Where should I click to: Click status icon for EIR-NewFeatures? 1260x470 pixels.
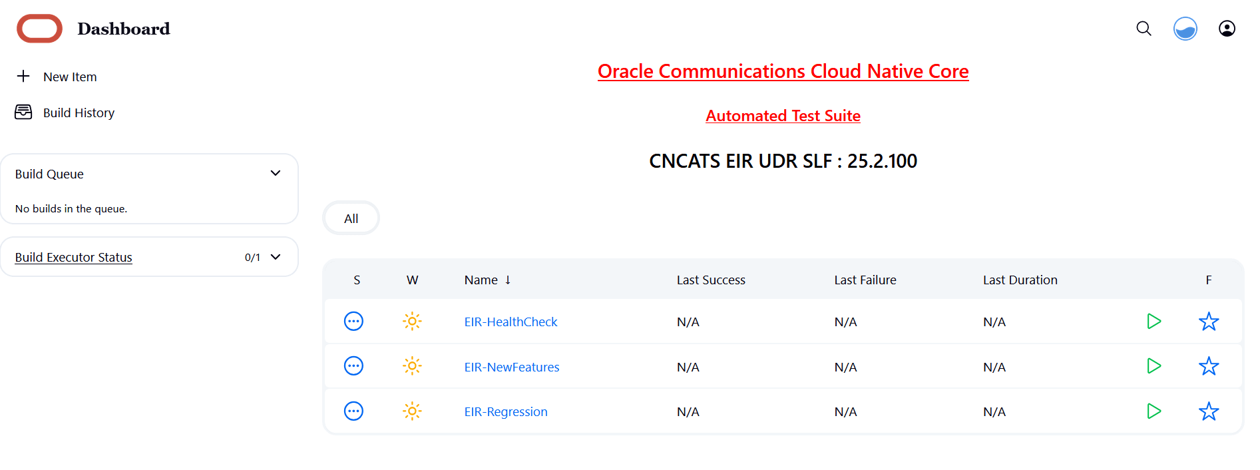tap(353, 366)
